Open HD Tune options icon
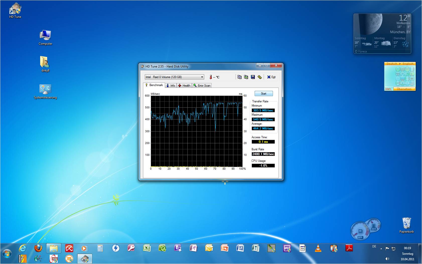The image size is (422, 264). 260,77
